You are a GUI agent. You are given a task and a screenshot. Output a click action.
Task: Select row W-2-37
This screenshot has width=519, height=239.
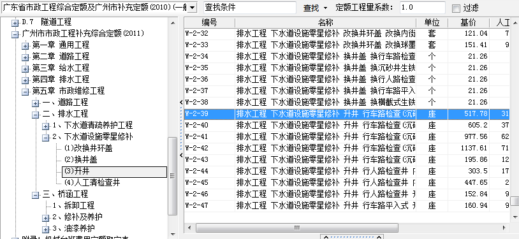pos(347,91)
